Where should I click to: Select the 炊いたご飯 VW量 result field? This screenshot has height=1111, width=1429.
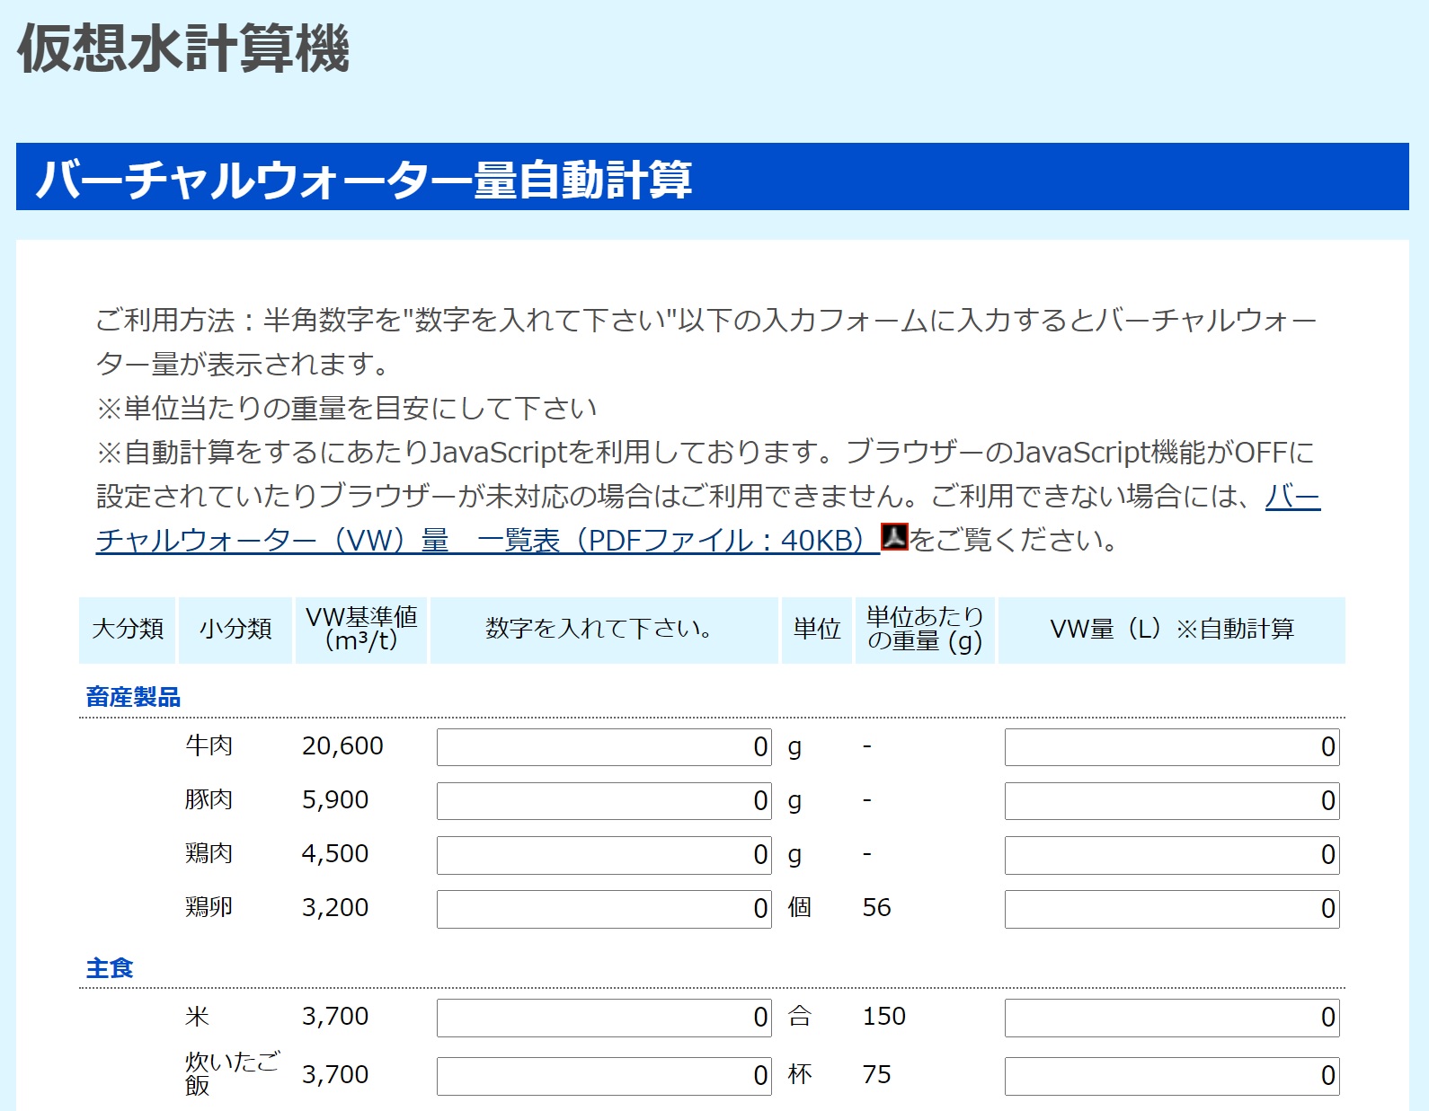pyautogui.click(x=1171, y=1076)
